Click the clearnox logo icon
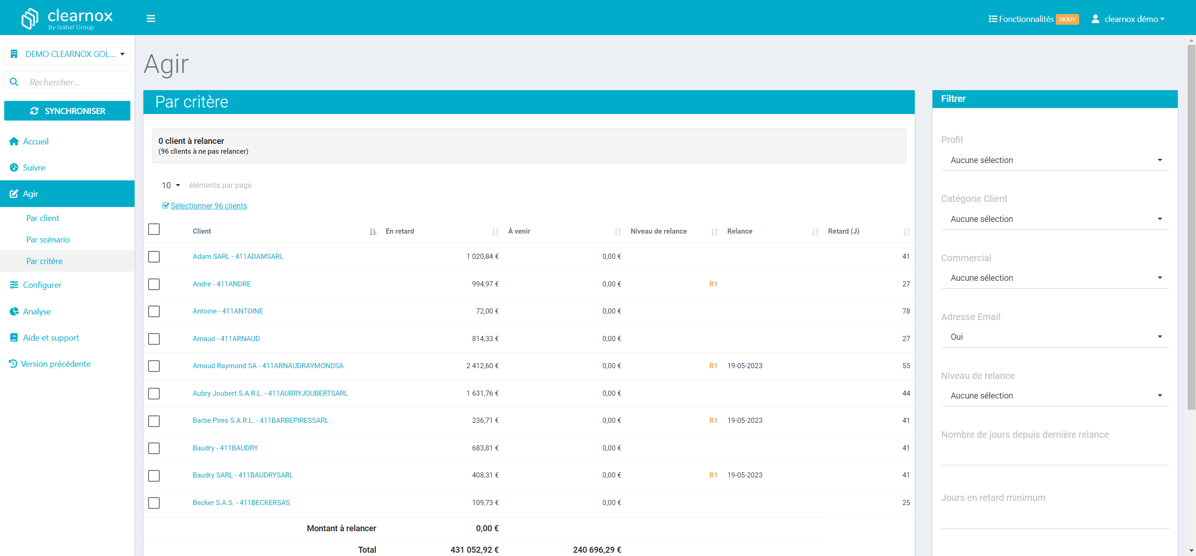This screenshot has height=556, width=1196. 29,18
